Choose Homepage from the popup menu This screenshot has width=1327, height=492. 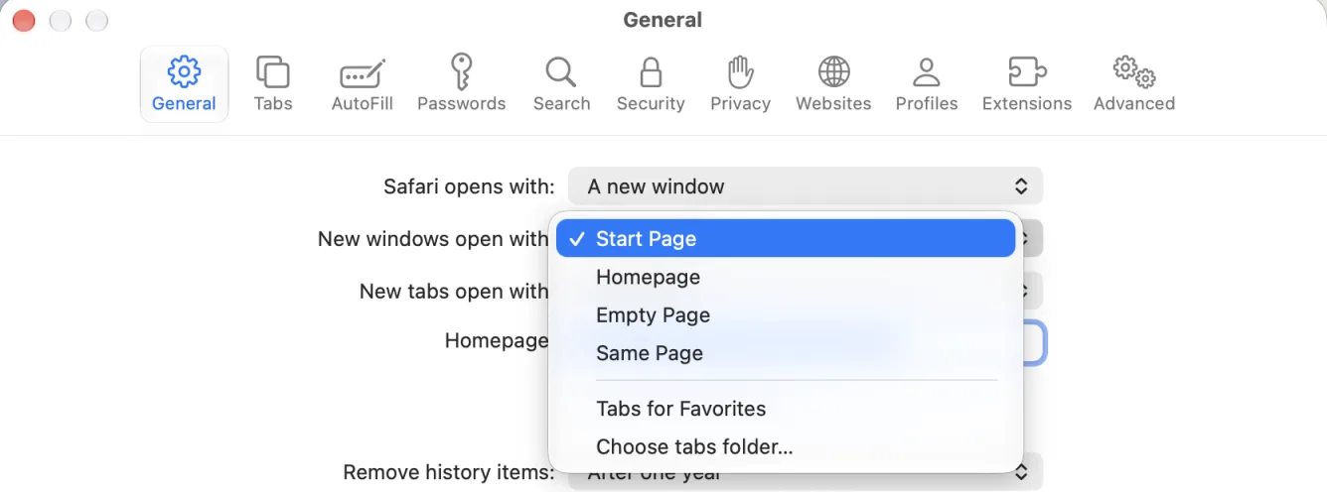(x=786, y=278)
